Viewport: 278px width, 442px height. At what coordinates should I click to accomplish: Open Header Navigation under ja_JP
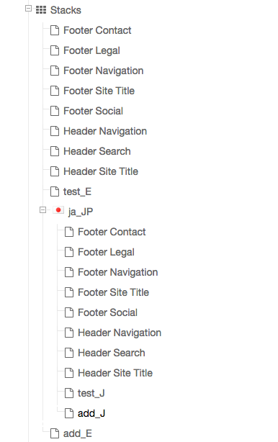point(120,333)
